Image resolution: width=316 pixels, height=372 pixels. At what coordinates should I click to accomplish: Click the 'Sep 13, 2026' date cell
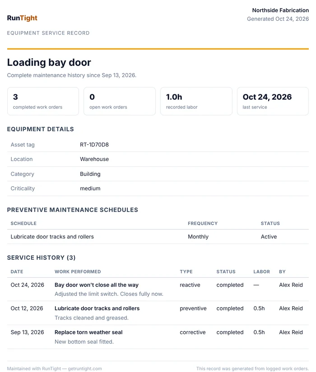tap(28, 332)
